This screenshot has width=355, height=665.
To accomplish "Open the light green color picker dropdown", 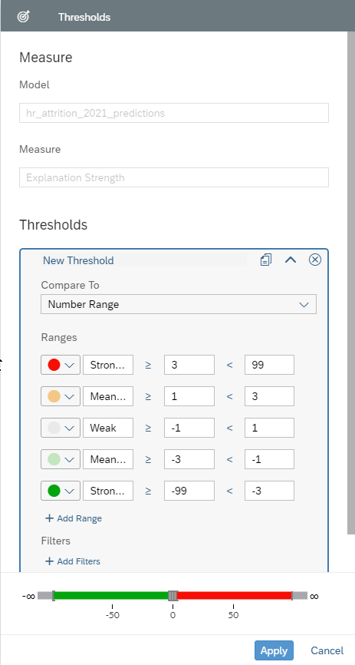I will (x=61, y=459).
